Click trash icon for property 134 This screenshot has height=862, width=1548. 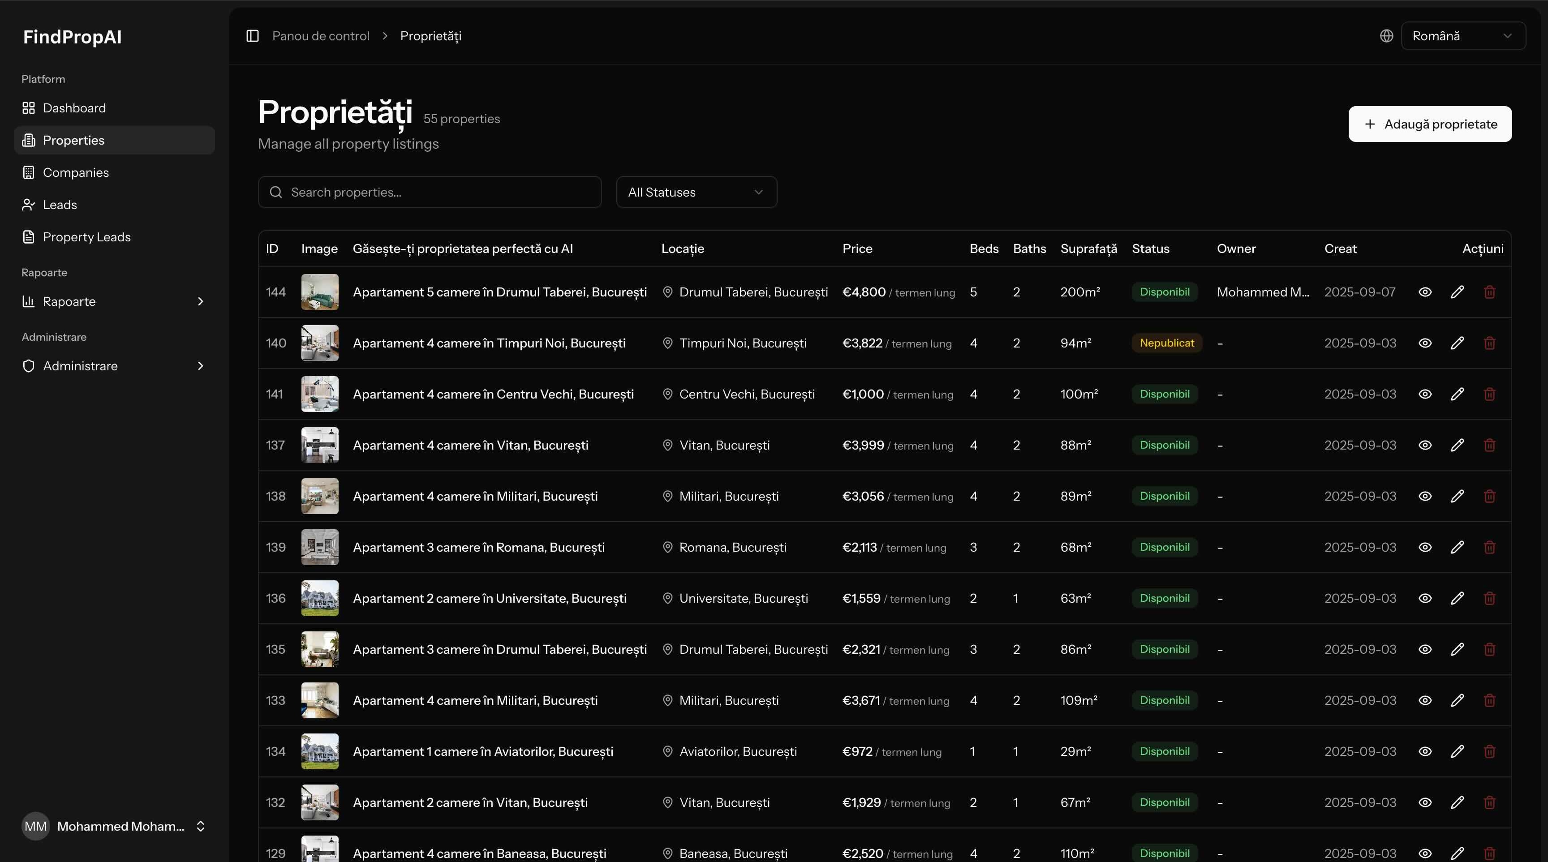1490,751
